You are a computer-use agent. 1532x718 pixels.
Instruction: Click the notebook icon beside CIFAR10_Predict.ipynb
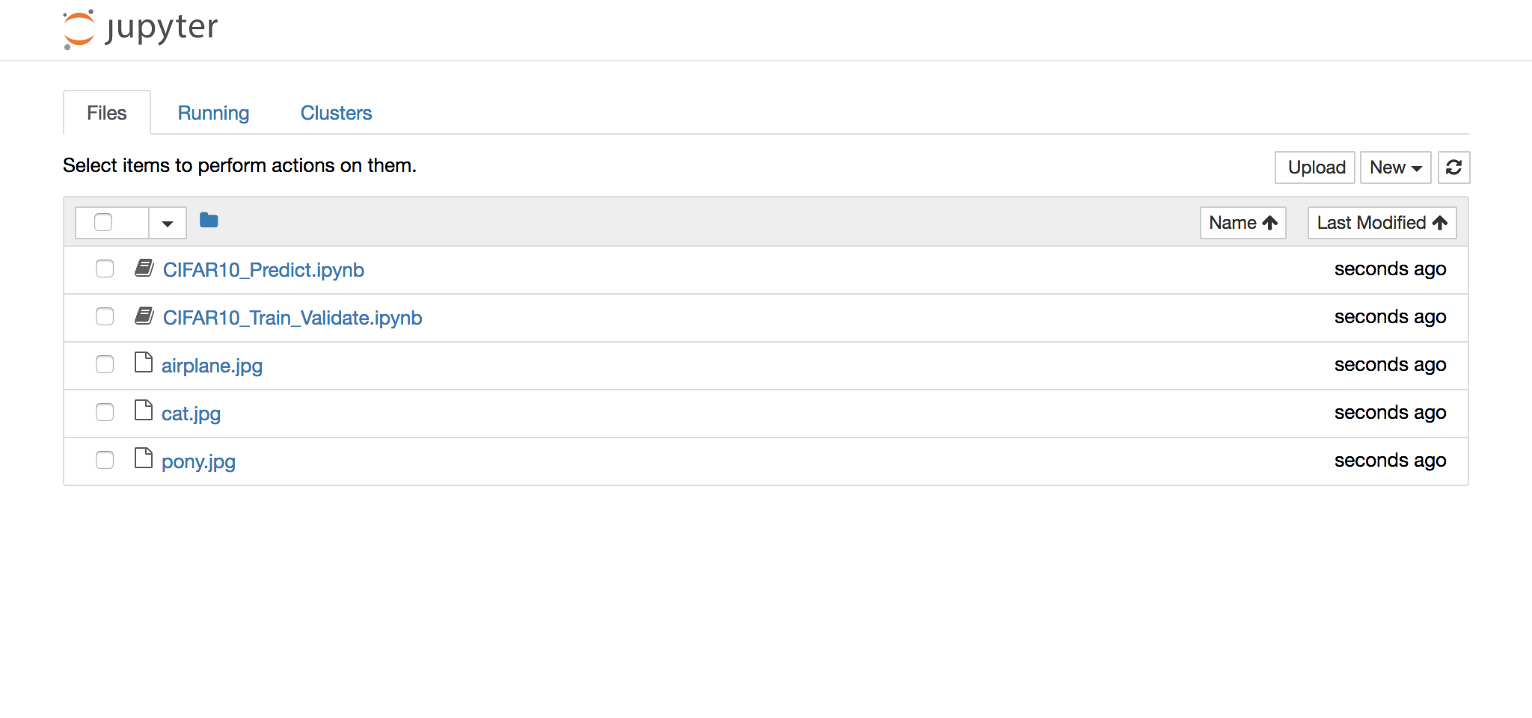(144, 268)
